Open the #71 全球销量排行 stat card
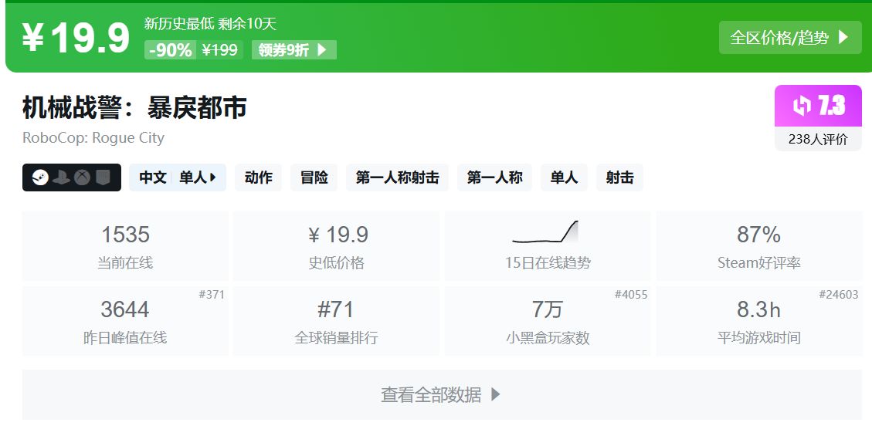The height and width of the screenshot is (436, 872). click(336, 320)
